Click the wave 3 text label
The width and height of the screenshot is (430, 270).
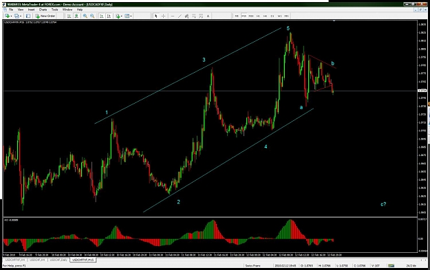(204, 60)
